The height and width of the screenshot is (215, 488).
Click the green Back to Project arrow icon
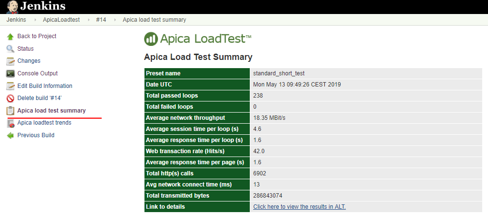[10, 37]
